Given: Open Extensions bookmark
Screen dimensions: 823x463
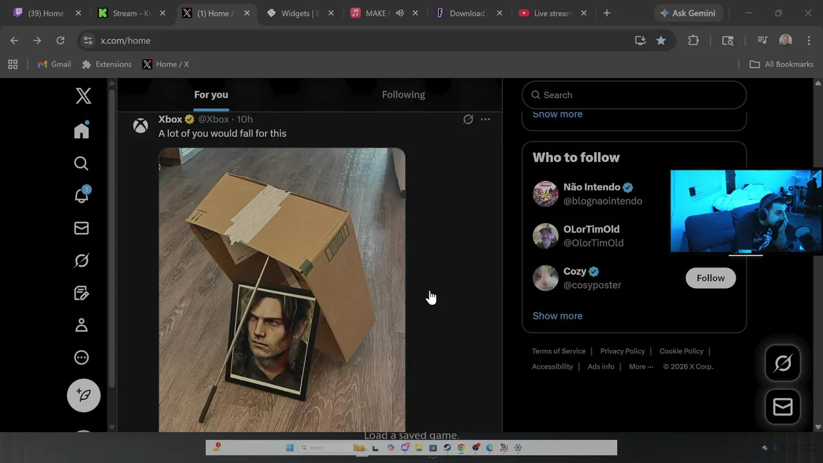Looking at the screenshot, I should coord(107,64).
